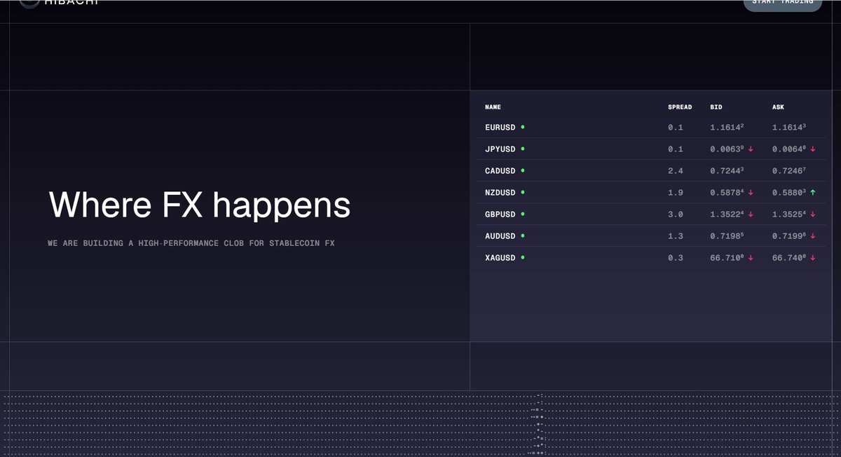The height and width of the screenshot is (457, 841).
Task: Click the green status dot beside AUDUSD
Action: (523, 236)
